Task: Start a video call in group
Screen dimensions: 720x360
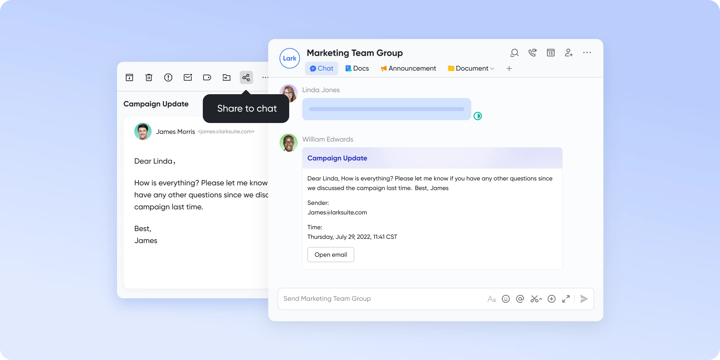Action: click(x=532, y=53)
